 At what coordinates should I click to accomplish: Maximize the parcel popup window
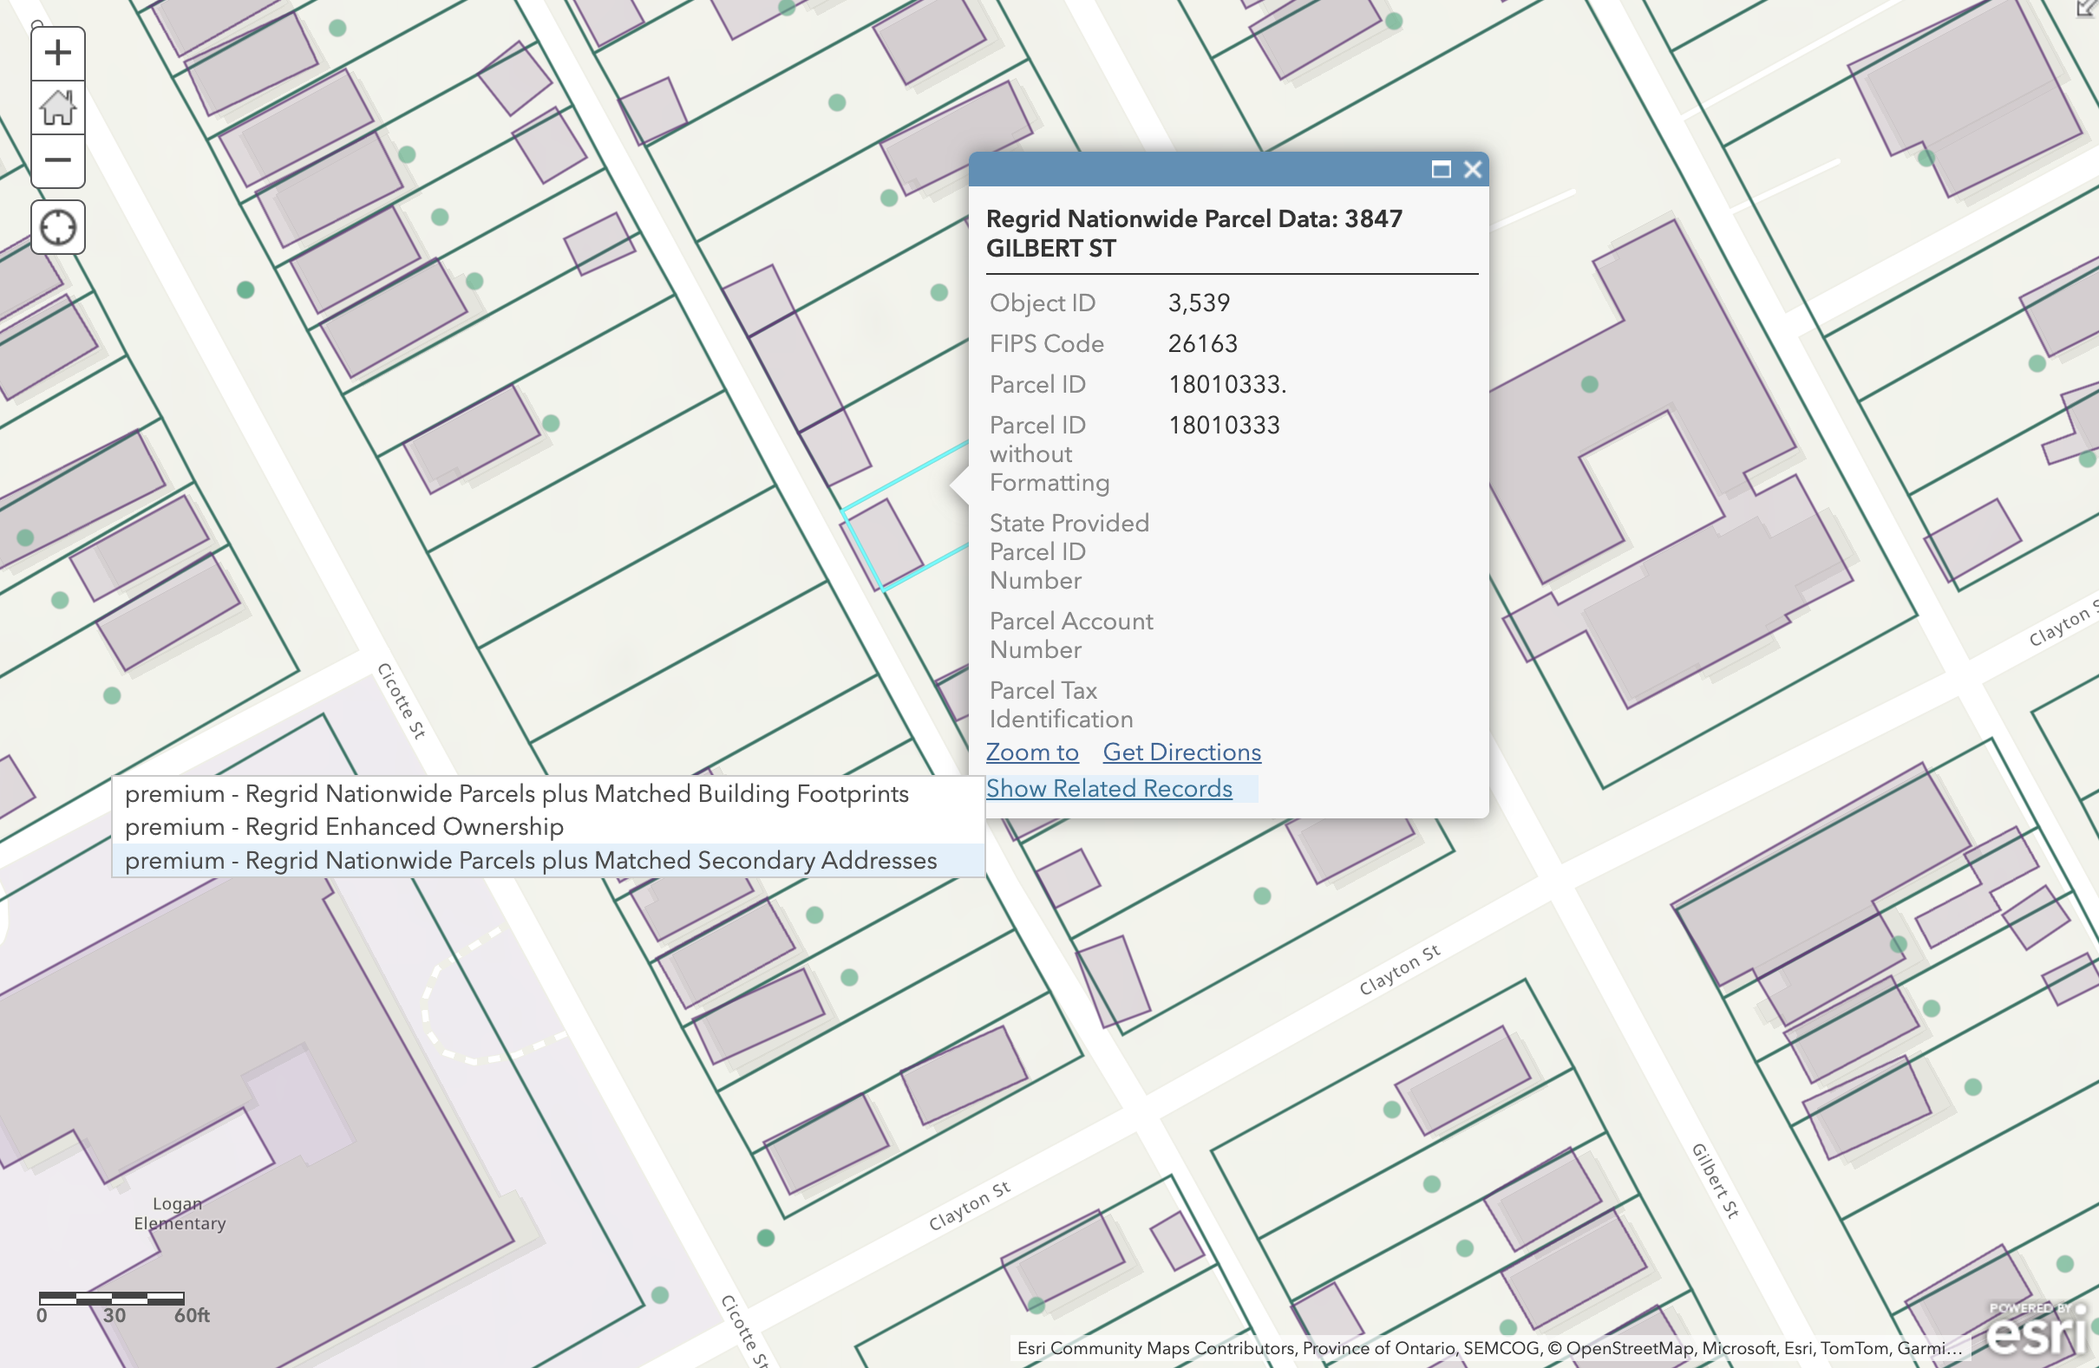point(1441,169)
